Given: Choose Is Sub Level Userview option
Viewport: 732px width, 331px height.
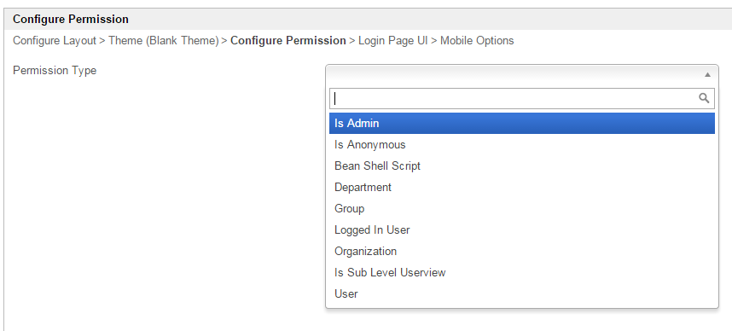Looking at the screenshot, I should point(522,272).
